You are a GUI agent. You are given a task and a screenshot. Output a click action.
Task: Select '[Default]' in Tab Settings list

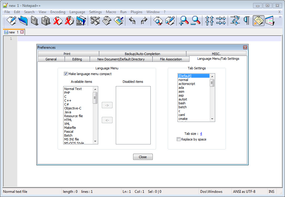(194, 76)
